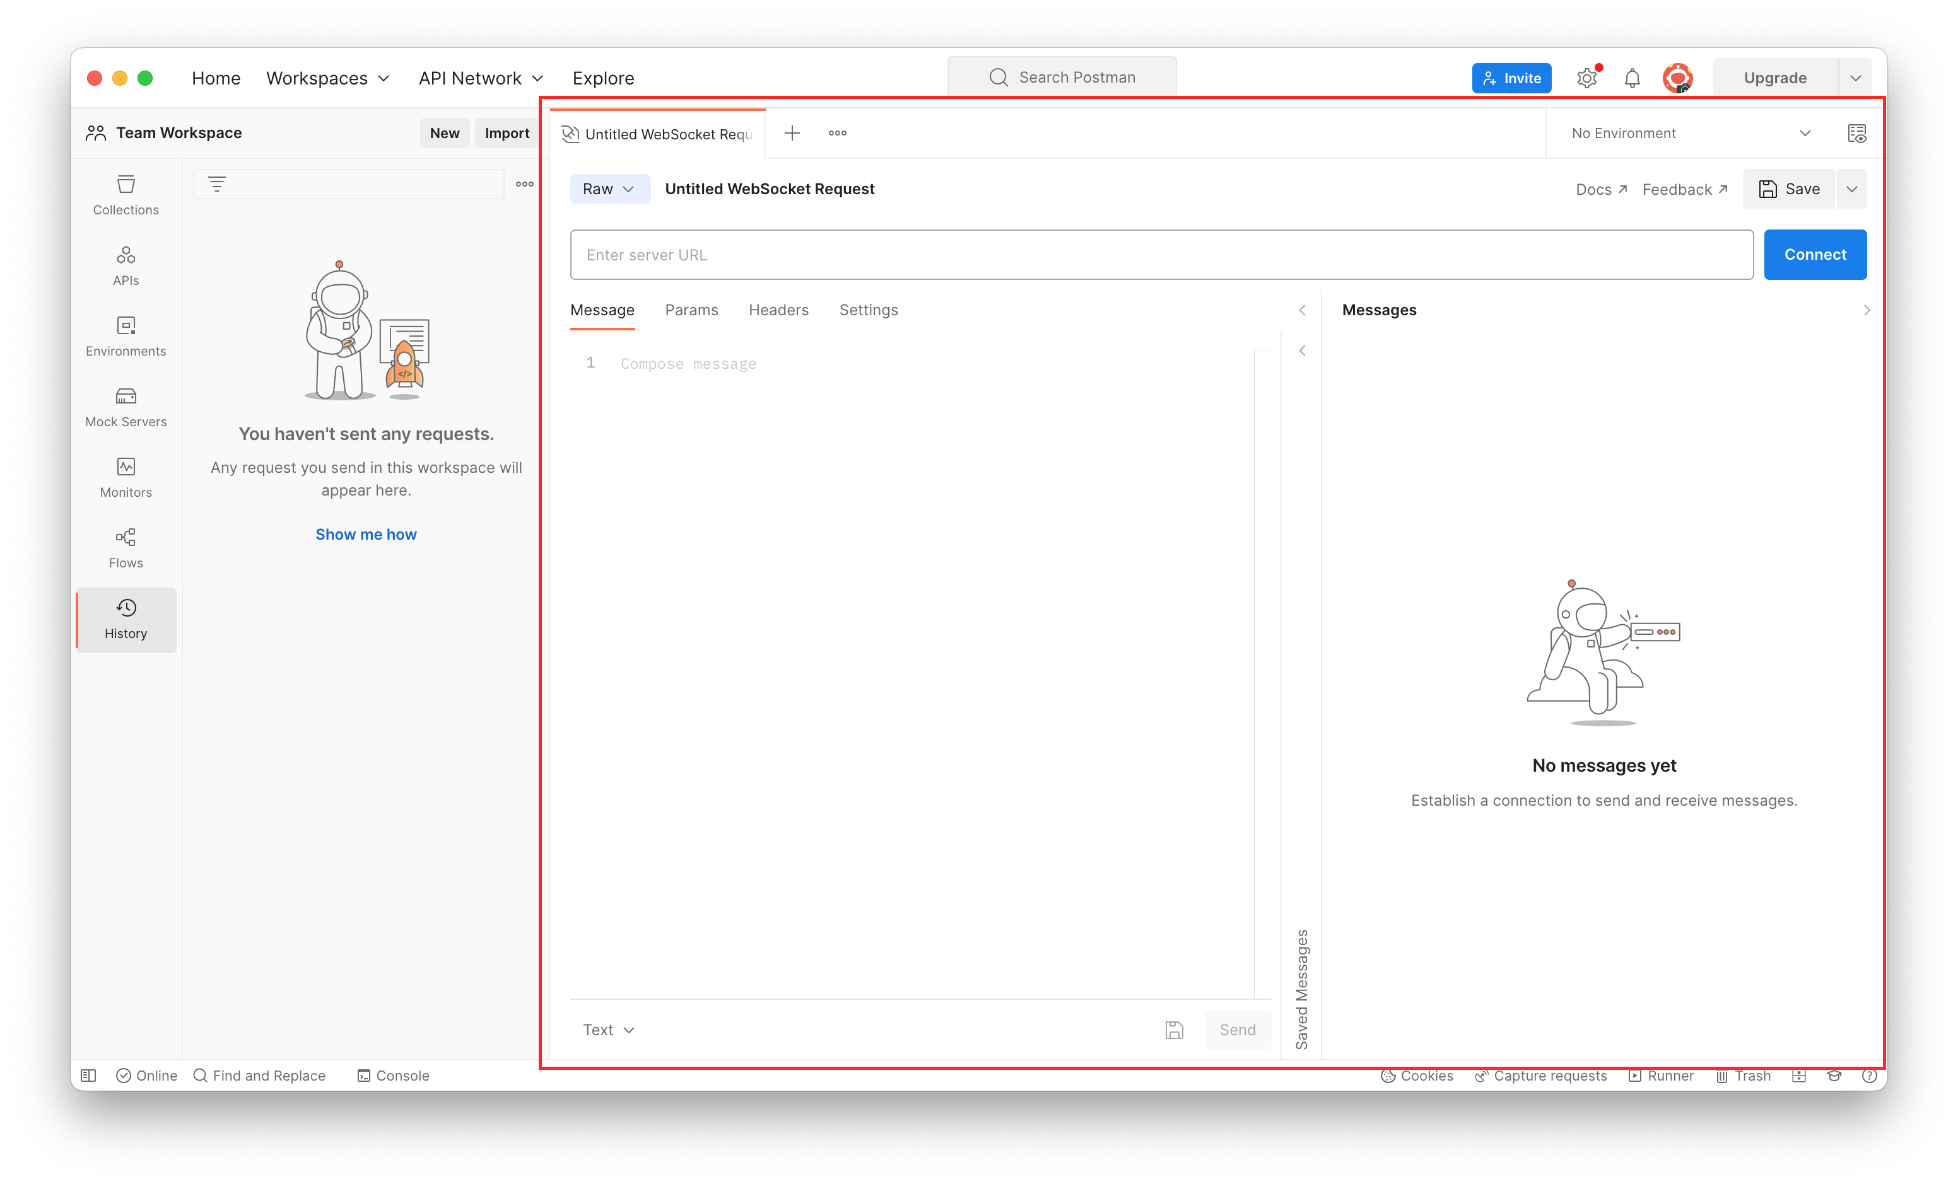Open a new tab with plus icon
The height and width of the screenshot is (1184, 1958).
792,134
